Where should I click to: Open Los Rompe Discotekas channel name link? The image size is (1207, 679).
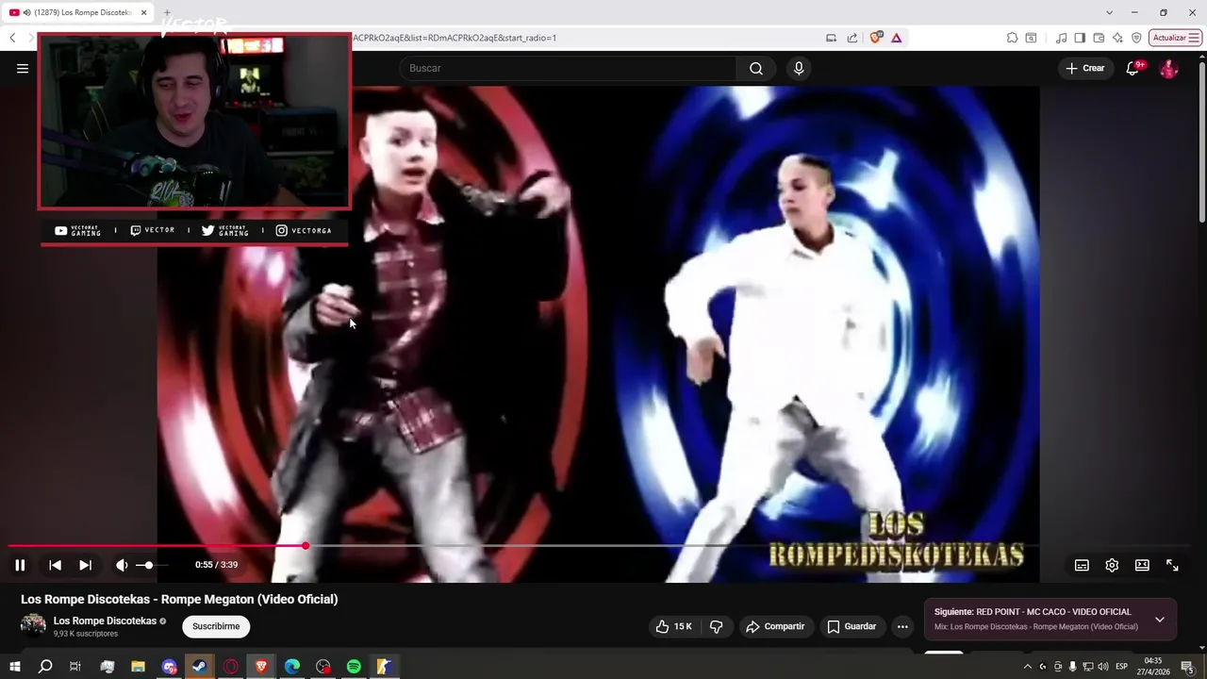[105, 621]
